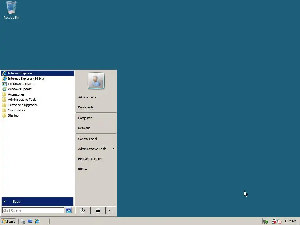Open Windows Contacts in the Start menu
300x225 pixels.
[37, 84]
